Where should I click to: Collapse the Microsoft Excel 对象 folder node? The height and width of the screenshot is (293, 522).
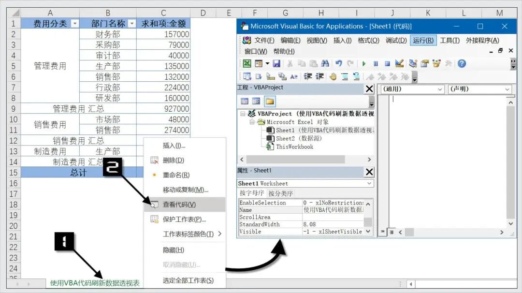252,122
